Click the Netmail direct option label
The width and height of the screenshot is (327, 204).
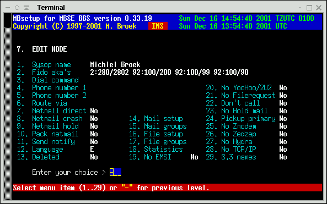click(x=59, y=111)
